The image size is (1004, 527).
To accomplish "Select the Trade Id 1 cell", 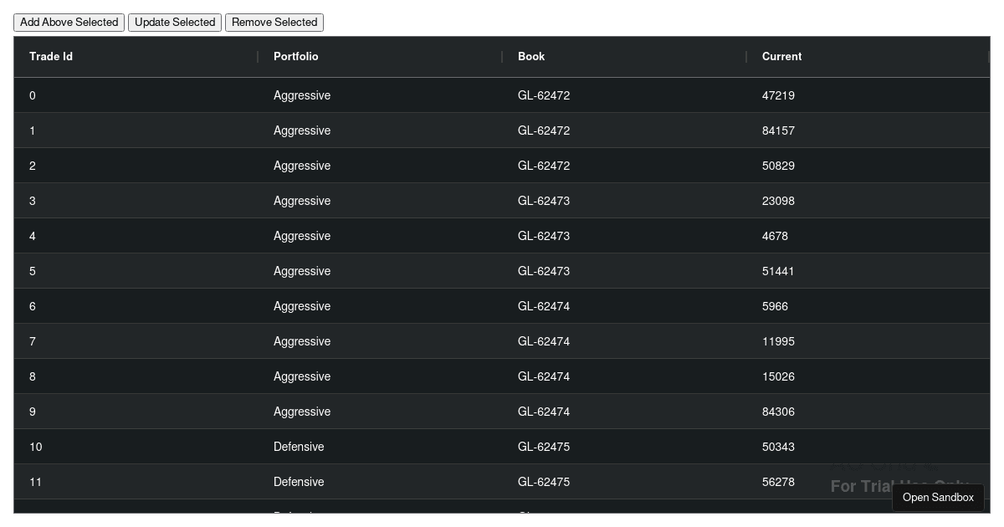I will tap(136, 130).
